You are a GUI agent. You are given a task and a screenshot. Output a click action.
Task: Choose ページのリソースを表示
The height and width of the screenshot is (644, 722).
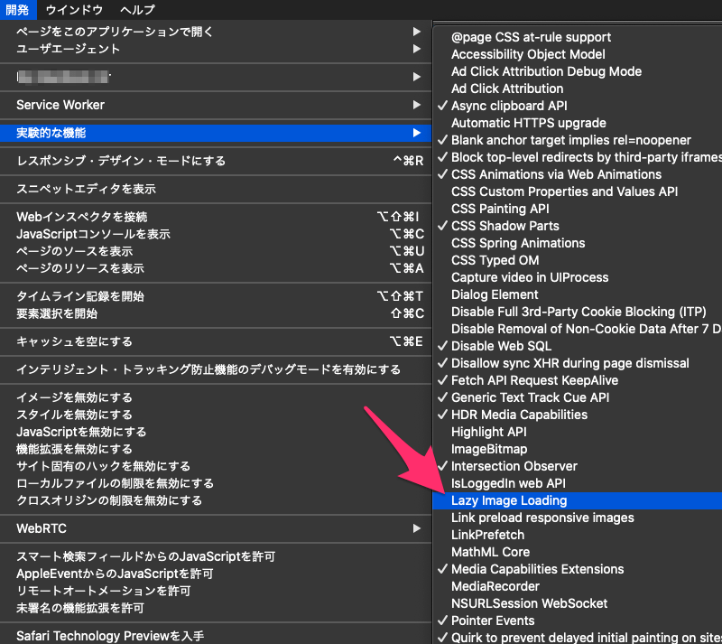216,268
